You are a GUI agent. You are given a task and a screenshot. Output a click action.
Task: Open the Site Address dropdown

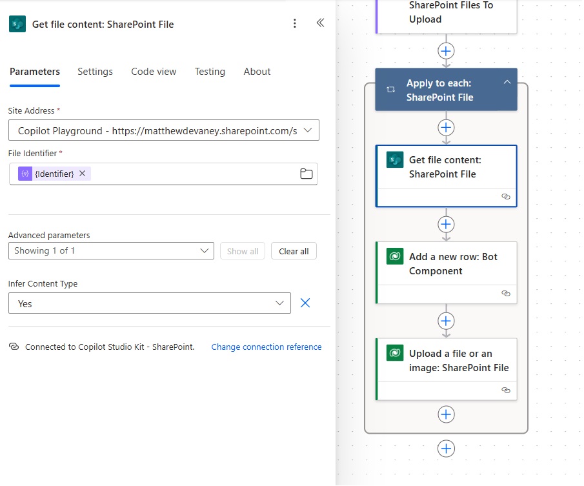(164, 130)
